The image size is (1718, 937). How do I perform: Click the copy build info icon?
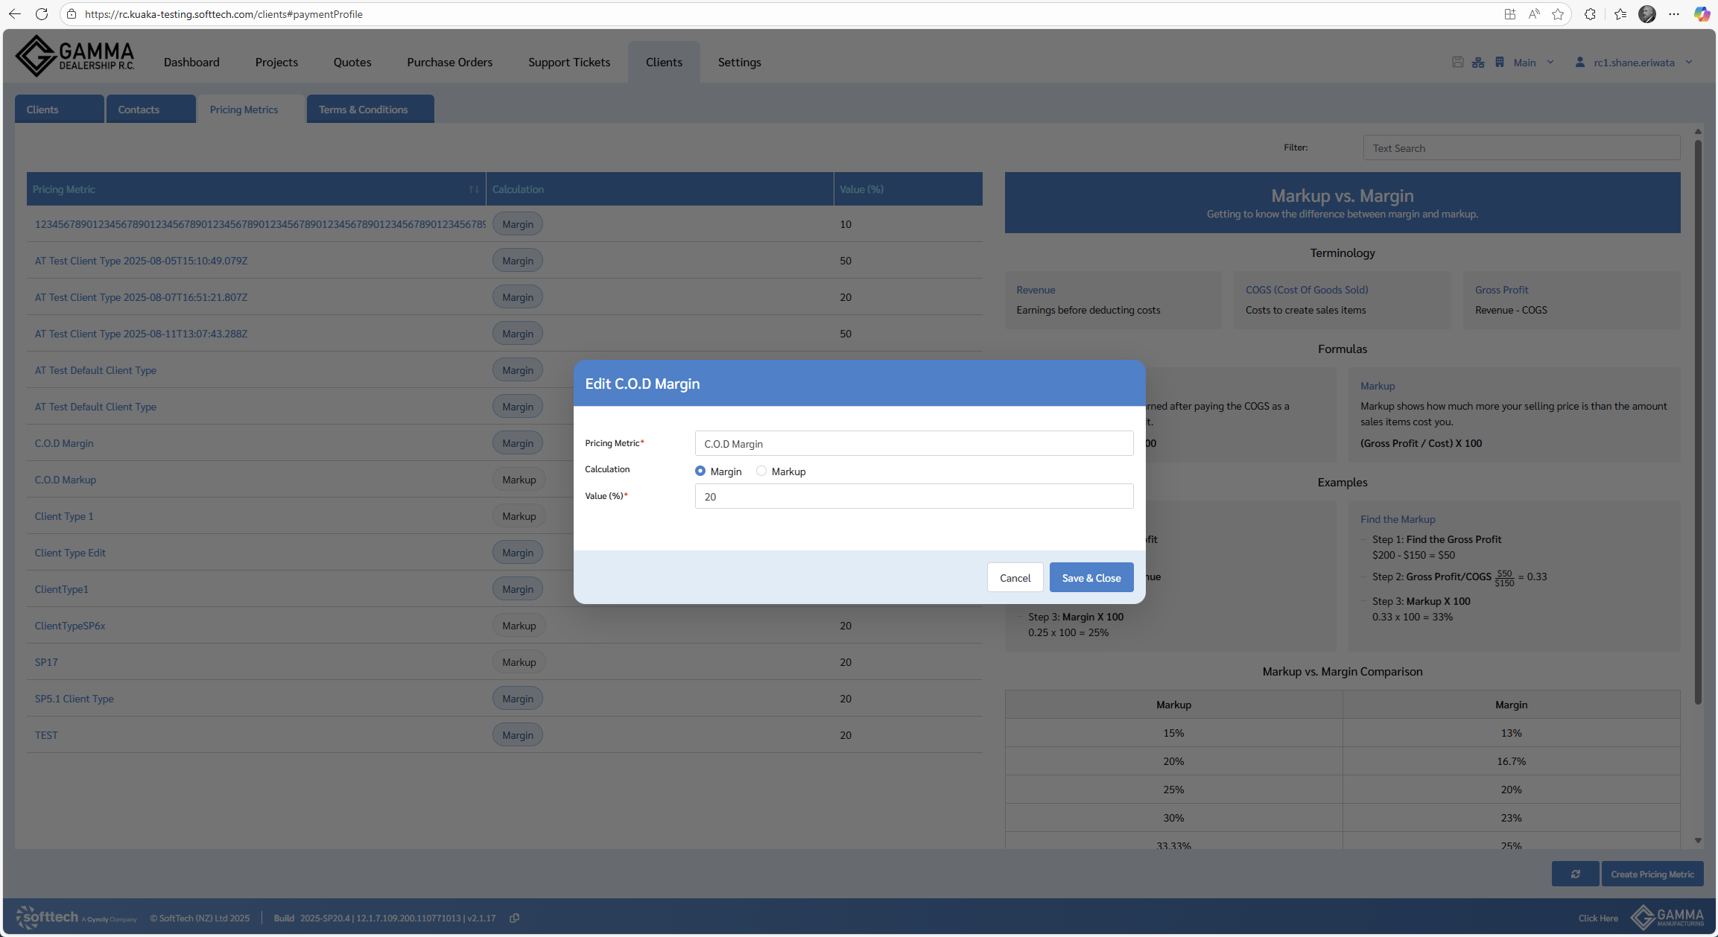point(514,918)
